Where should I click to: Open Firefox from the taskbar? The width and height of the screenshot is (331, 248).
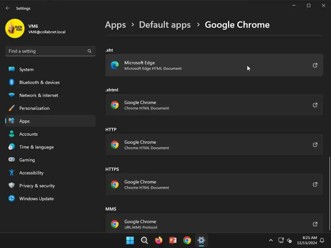coord(159,240)
